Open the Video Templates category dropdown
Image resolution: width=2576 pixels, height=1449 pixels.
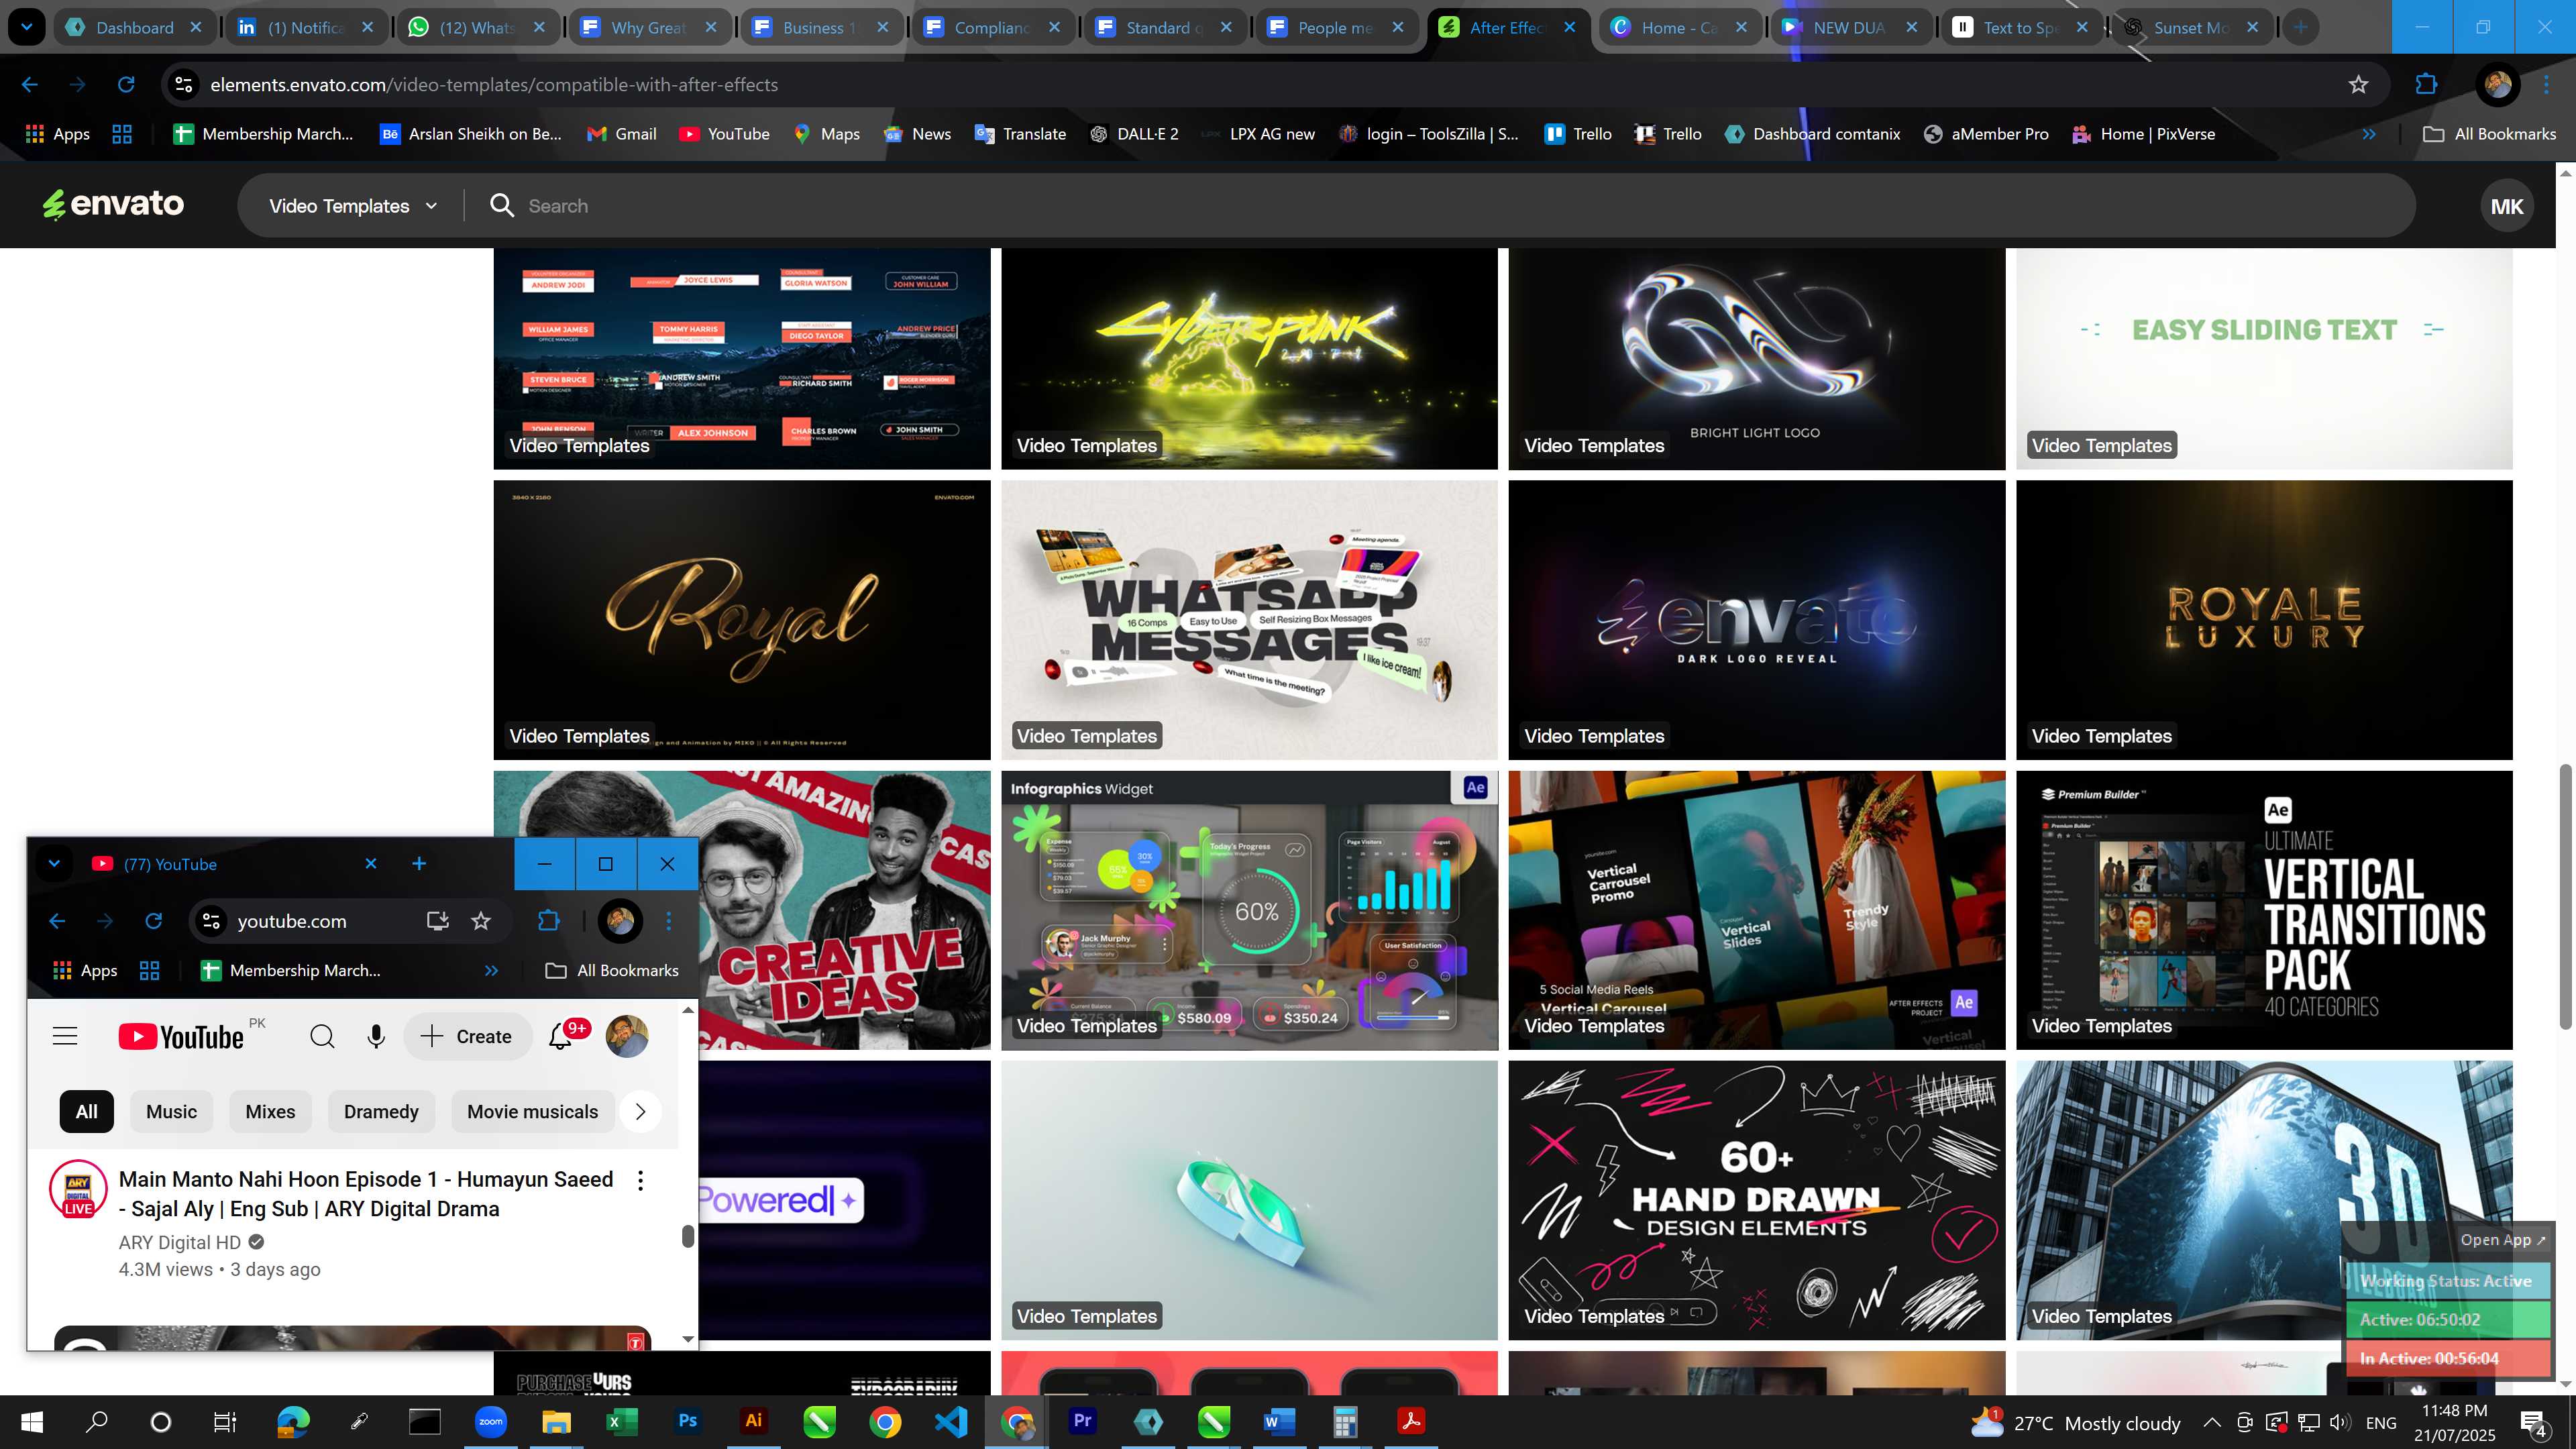tap(353, 206)
